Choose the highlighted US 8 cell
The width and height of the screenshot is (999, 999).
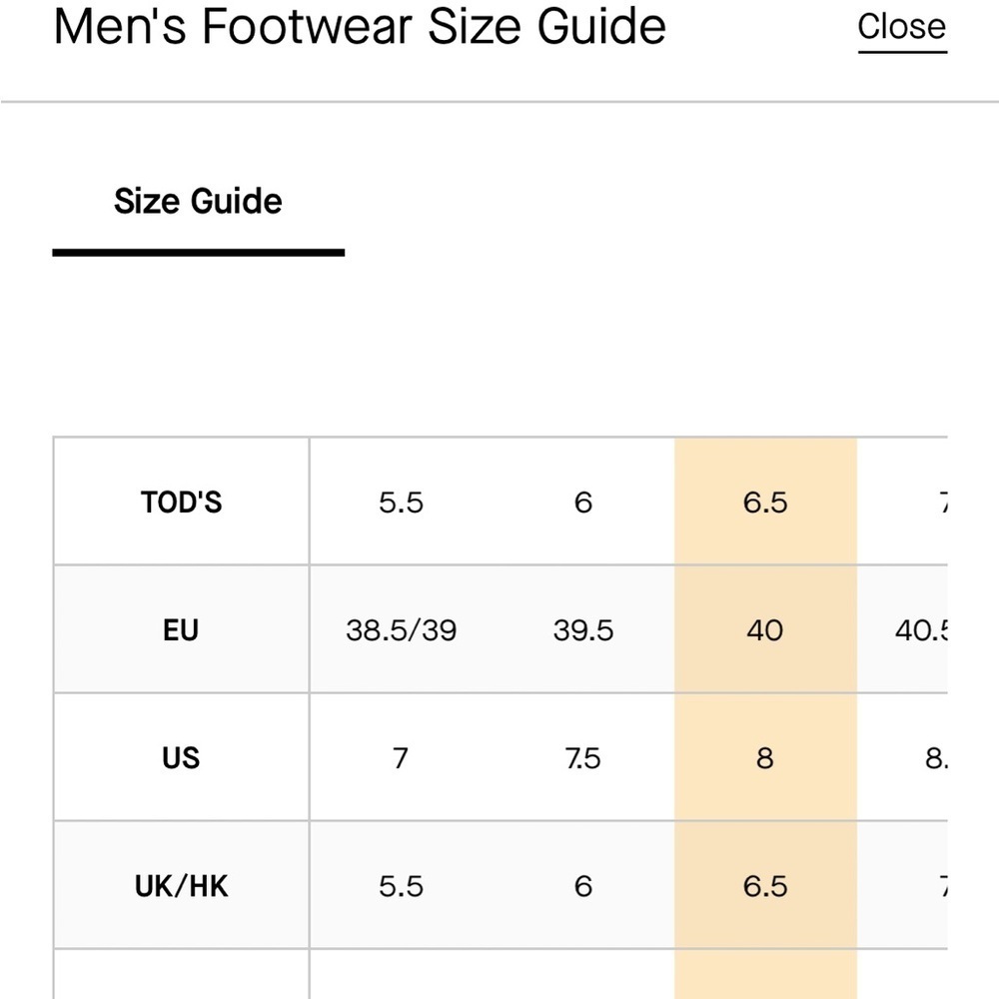tap(765, 758)
